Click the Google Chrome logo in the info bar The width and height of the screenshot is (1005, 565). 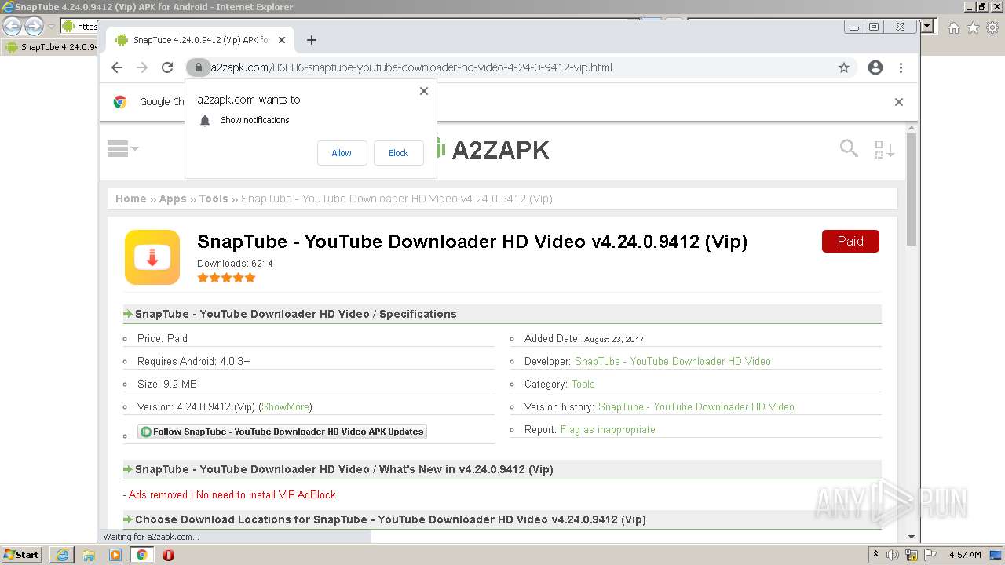point(120,102)
